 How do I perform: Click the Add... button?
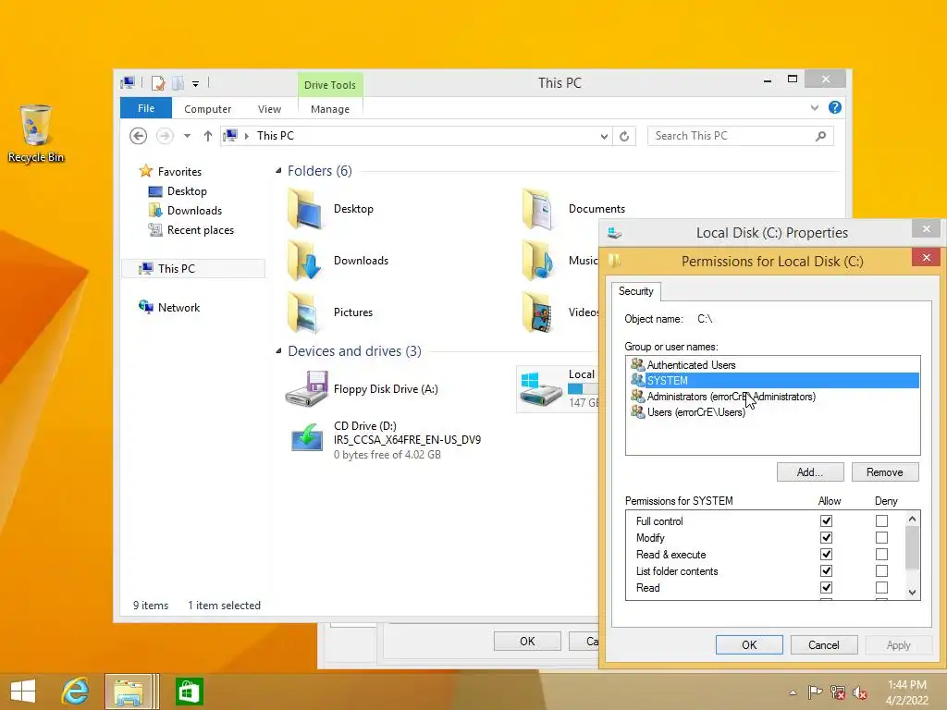810,472
